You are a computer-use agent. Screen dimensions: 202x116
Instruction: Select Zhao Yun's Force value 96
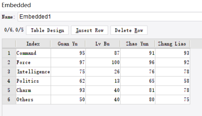[x=138, y=62]
